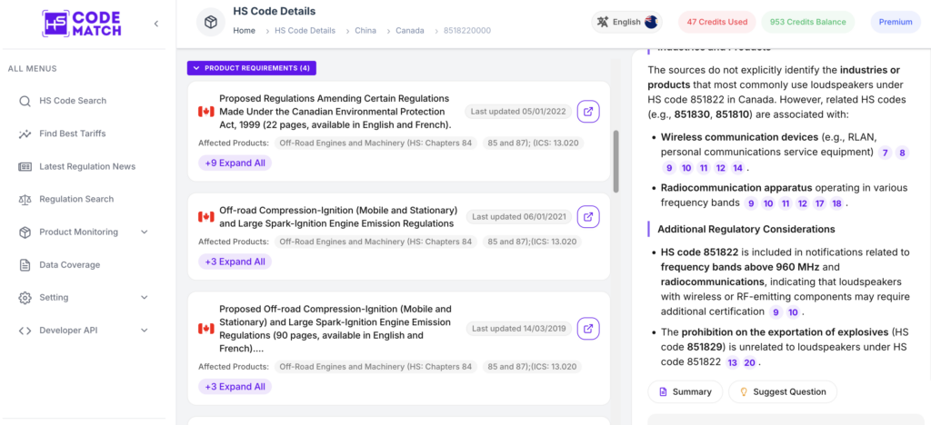This screenshot has height=425, width=931.
Task: Open Regulation Search
Action: [x=76, y=199]
